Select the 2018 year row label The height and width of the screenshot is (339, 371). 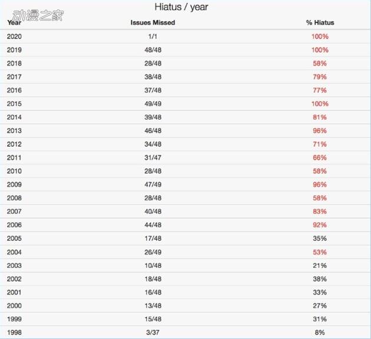click(x=14, y=63)
